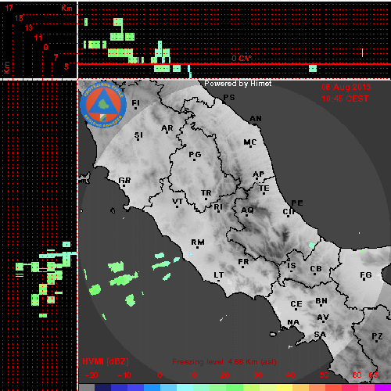The image size is (391, 391).
Task: Click the 10:45 CEST time label
Action: (x=345, y=99)
